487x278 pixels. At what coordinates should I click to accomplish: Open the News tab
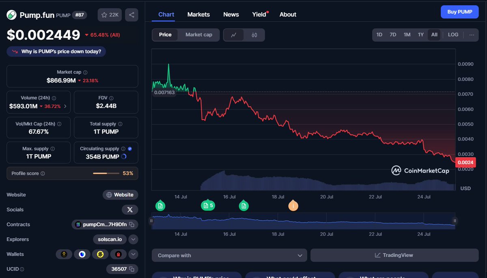231,15
